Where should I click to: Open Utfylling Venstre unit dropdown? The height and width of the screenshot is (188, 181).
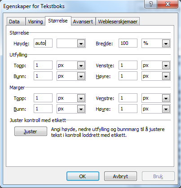tap(156, 65)
